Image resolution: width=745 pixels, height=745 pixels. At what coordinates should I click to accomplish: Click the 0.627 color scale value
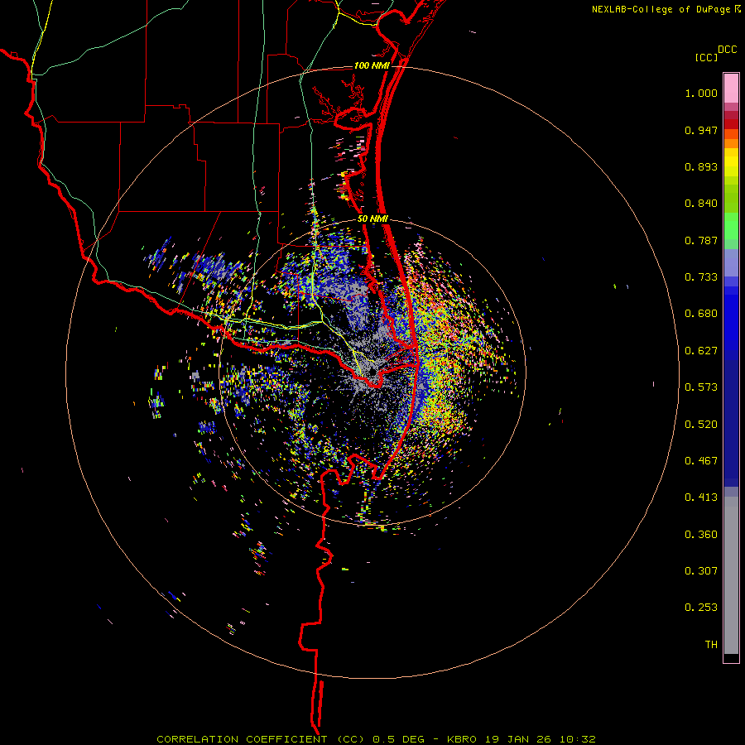701,351
